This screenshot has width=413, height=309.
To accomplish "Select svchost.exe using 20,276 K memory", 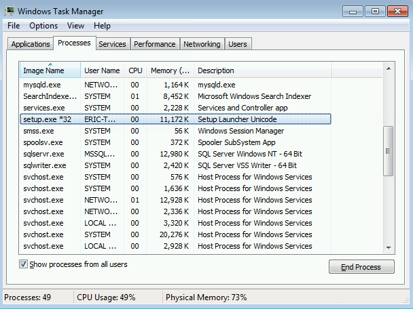I will pos(175,234).
